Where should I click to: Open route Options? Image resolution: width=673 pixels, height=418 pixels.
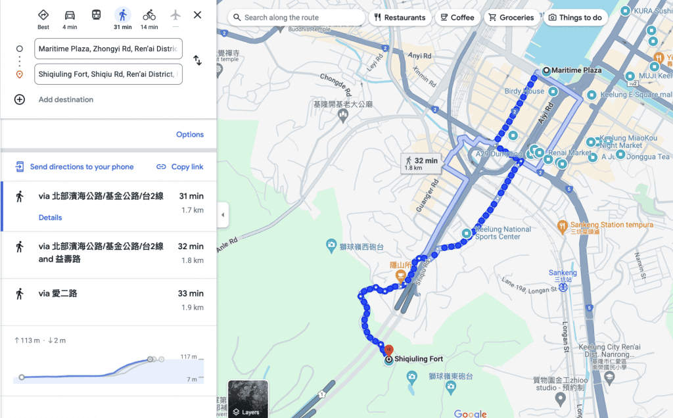click(x=189, y=135)
